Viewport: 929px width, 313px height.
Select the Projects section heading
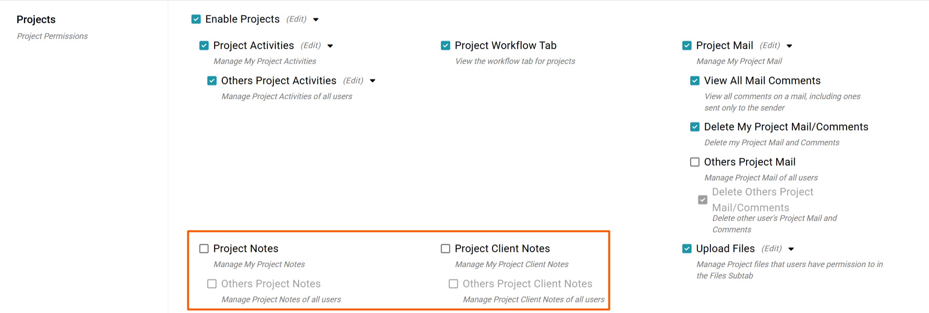(36, 20)
